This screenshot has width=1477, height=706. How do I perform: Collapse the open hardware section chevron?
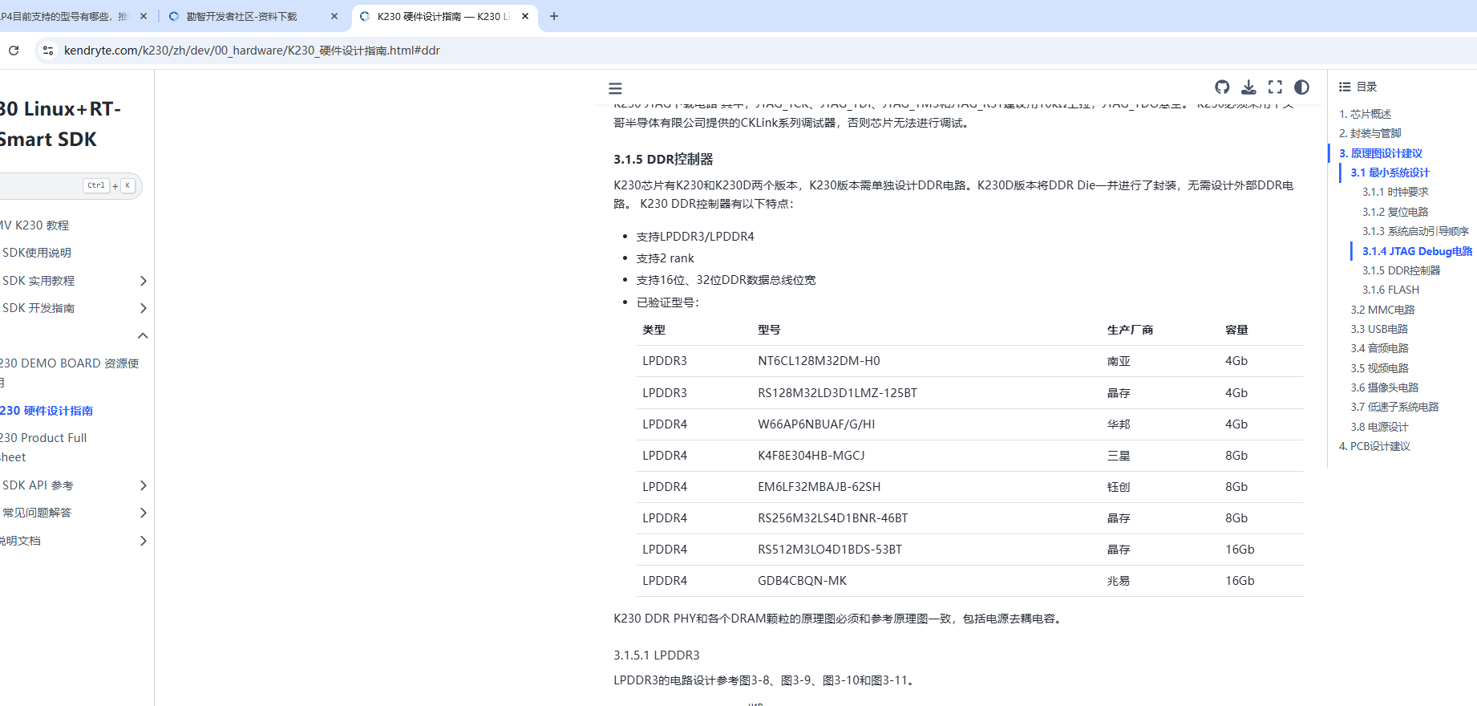tap(143, 335)
